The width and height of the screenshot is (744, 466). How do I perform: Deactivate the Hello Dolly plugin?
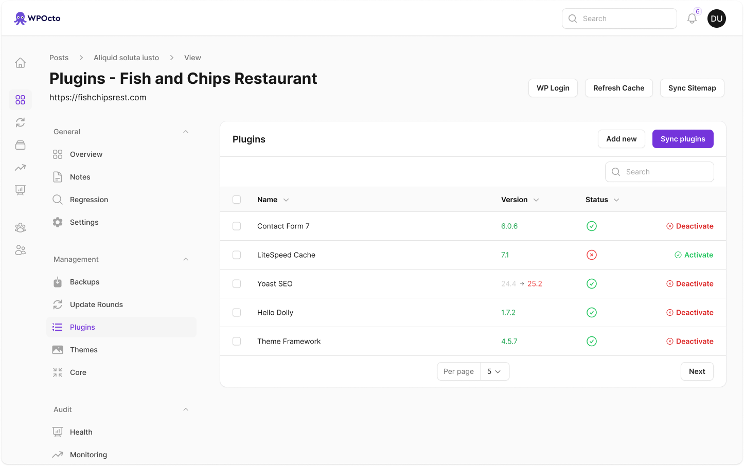point(690,313)
